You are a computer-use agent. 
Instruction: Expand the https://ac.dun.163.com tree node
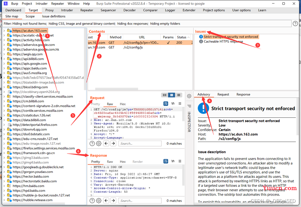click(4, 31)
